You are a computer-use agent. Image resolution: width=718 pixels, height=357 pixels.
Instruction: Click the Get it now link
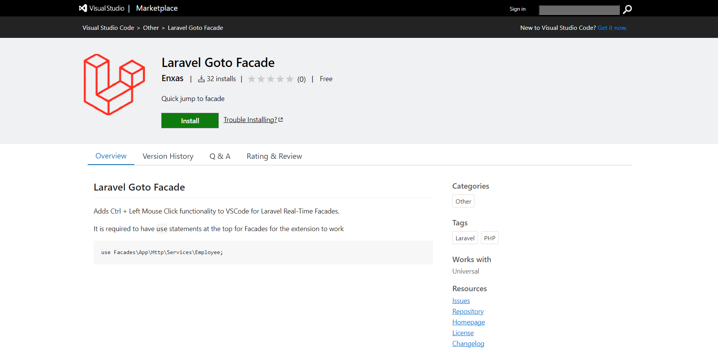pos(612,28)
